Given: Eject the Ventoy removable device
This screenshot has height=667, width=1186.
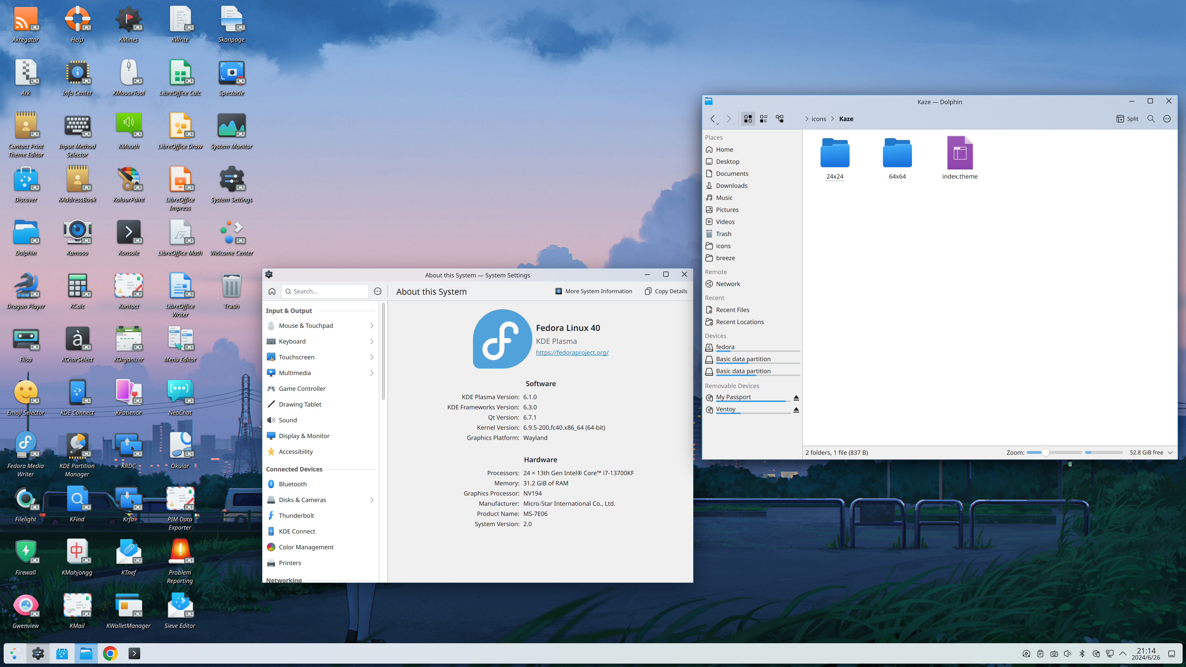Looking at the screenshot, I should click(796, 409).
